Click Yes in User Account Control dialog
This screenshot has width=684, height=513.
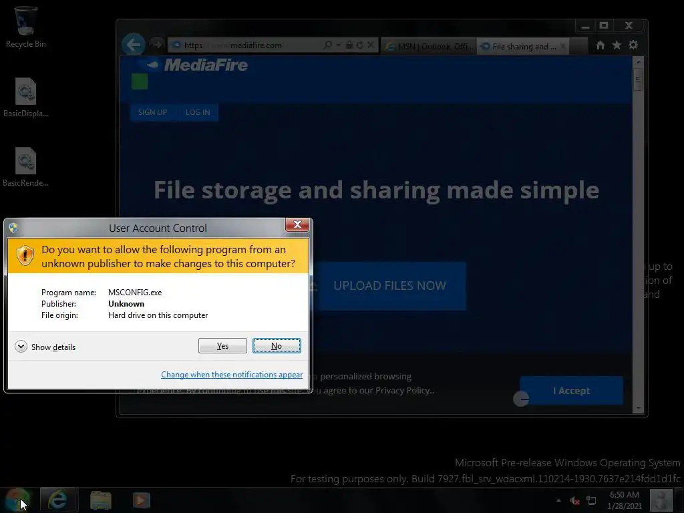pos(222,346)
